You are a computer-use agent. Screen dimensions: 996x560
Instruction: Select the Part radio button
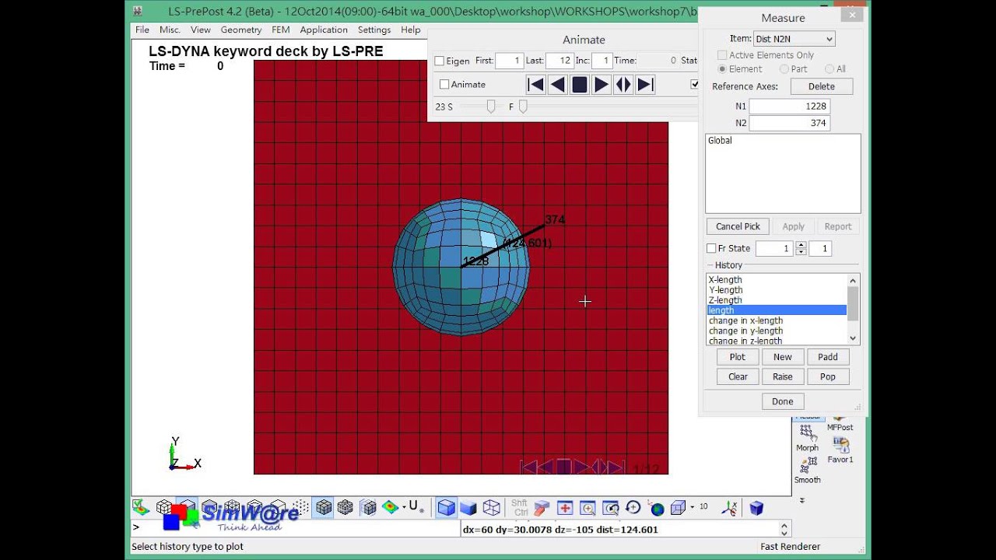click(783, 69)
